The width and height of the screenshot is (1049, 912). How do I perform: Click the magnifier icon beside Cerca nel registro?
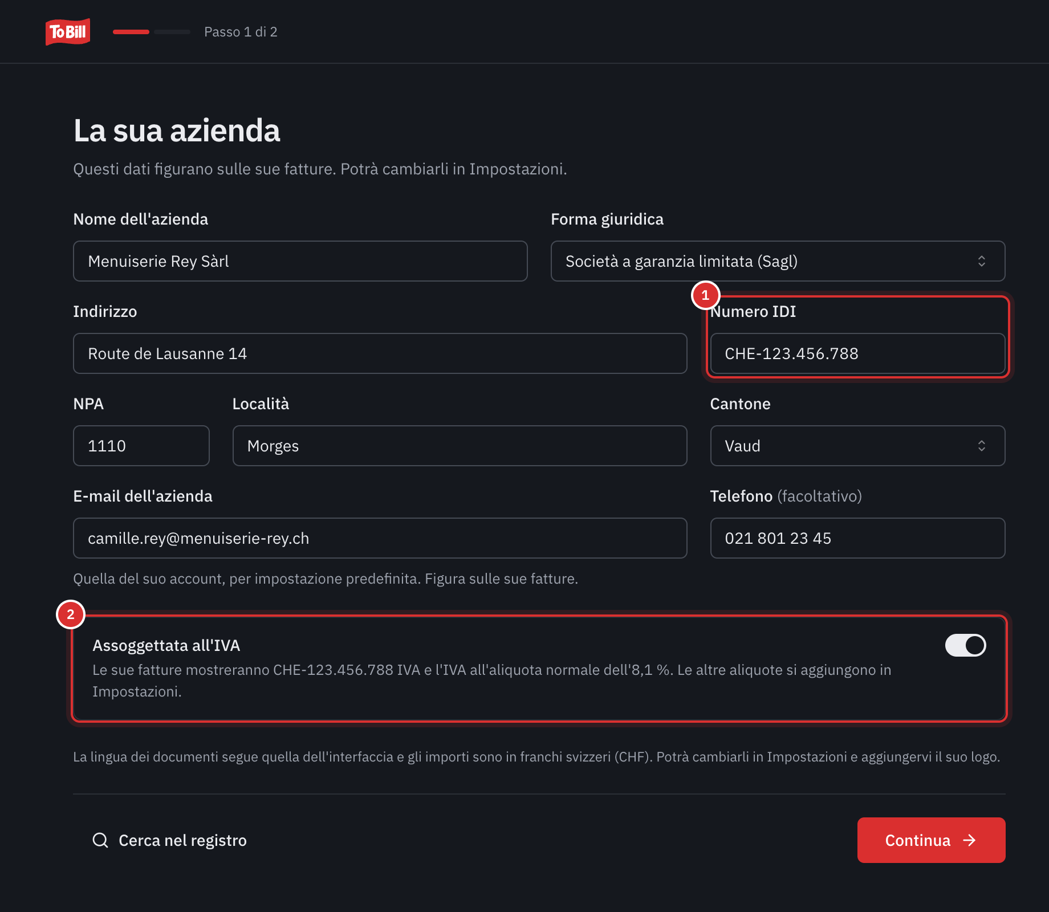(100, 840)
